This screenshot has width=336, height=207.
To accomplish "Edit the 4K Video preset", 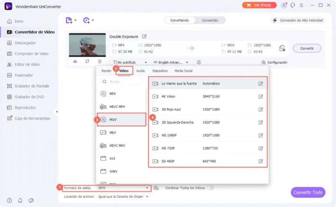I will click(261, 97).
